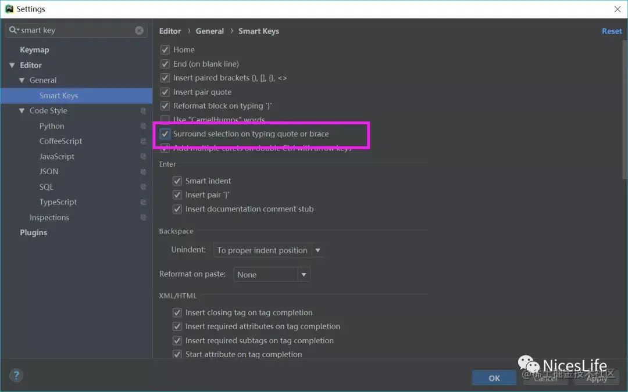
Task: Click the PyCharm icon in title bar
Action: [x=9, y=9]
